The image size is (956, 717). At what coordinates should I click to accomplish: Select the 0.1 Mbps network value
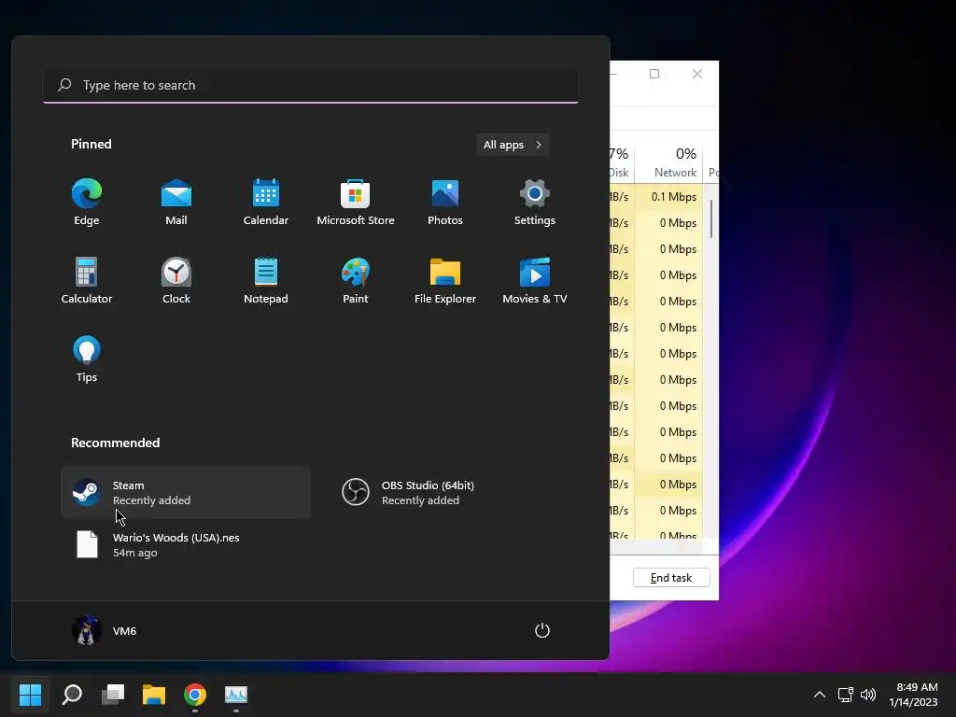674,197
